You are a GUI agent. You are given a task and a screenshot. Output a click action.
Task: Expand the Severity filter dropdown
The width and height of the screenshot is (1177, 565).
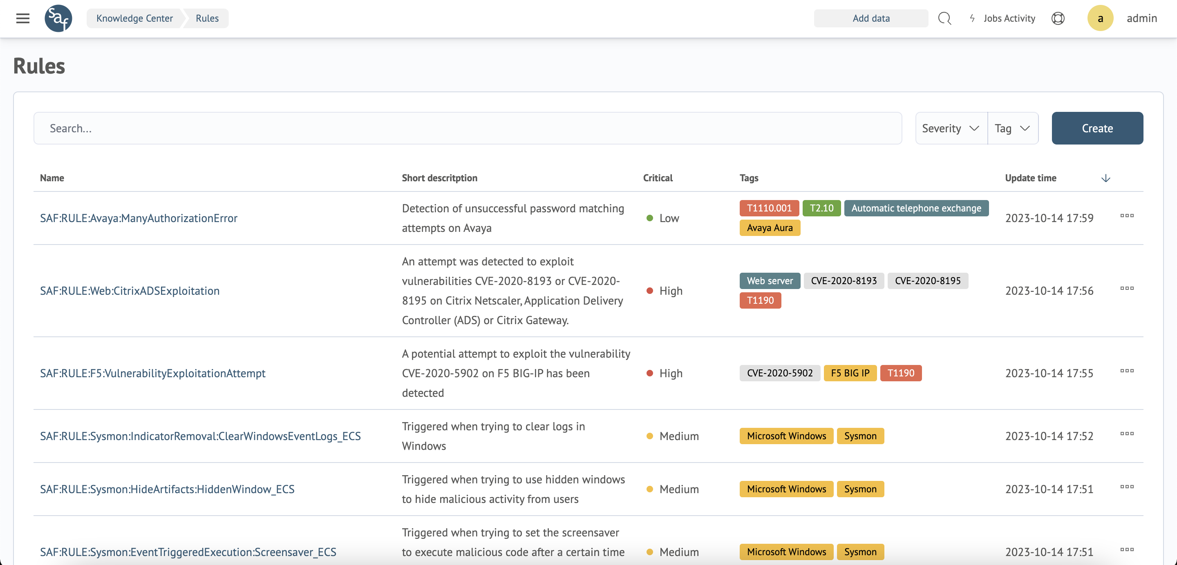(951, 128)
